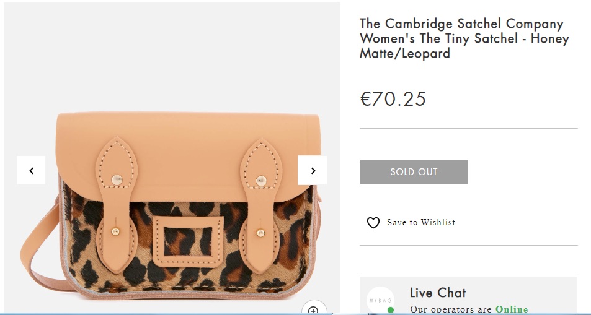Viewport: 591px width, 315px height.
Task: Click the green Online operators text
Action: point(512,309)
